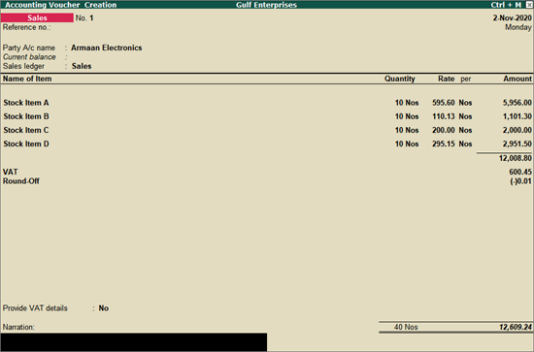534x352 pixels.
Task: Close the voucher with the X icon
Action: tap(529, 5)
